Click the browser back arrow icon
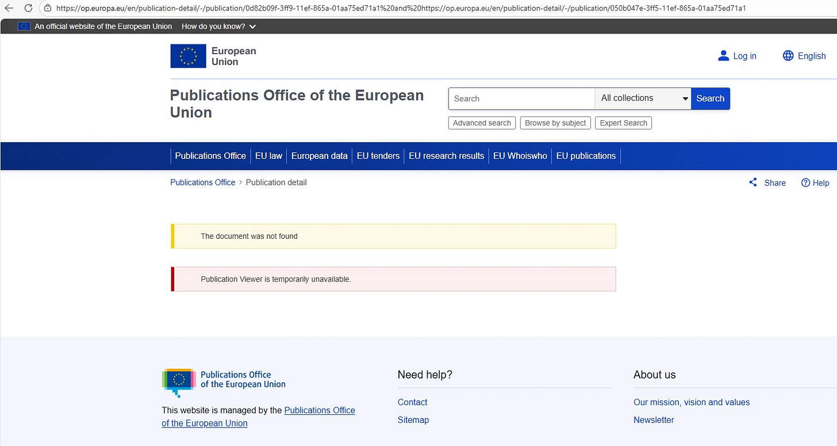The height and width of the screenshot is (446, 837). coord(9,8)
